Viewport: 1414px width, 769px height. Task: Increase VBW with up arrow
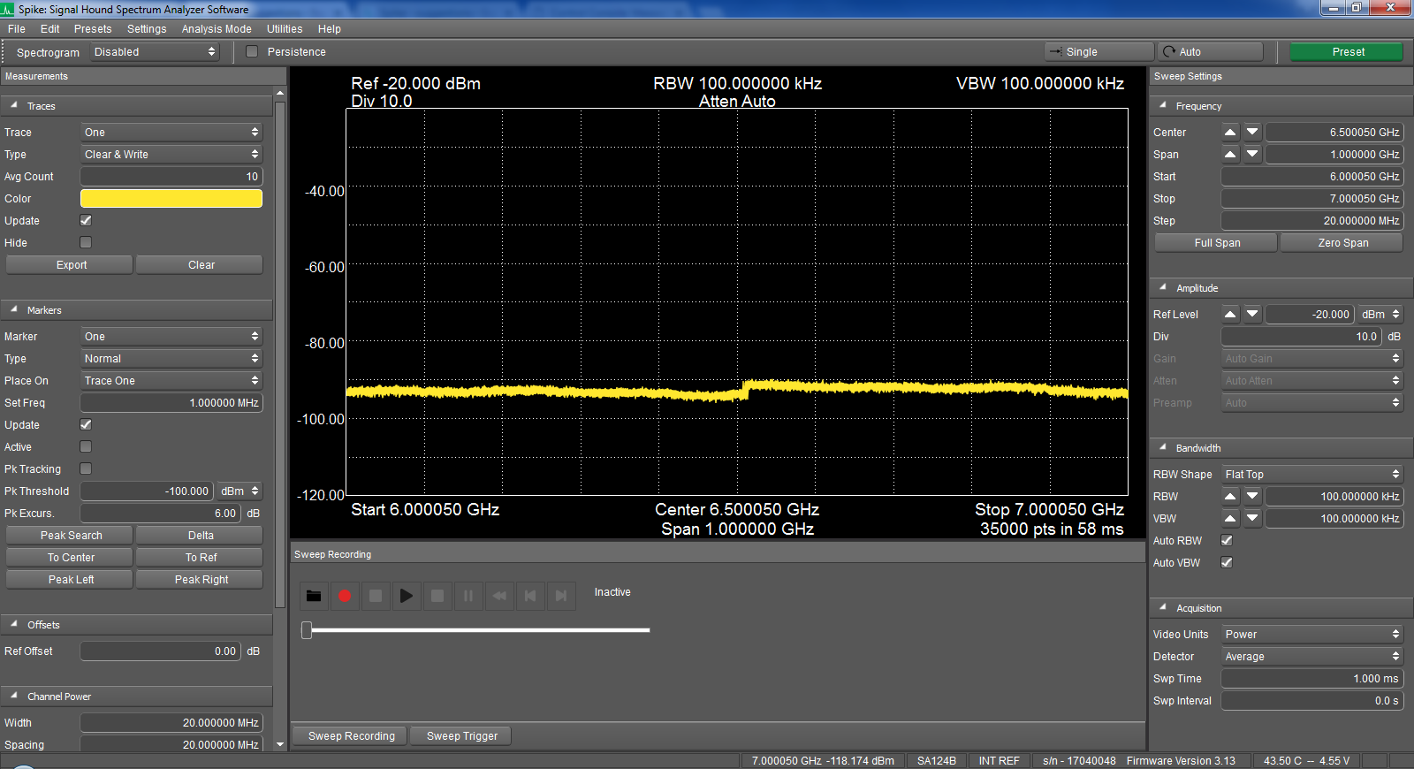1230,518
